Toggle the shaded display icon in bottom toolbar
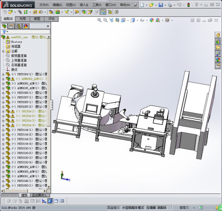 click(x=50, y=201)
